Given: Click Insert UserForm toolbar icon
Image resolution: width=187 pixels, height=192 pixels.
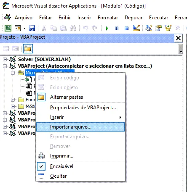Looking at the screenshot, I should 18,28.
